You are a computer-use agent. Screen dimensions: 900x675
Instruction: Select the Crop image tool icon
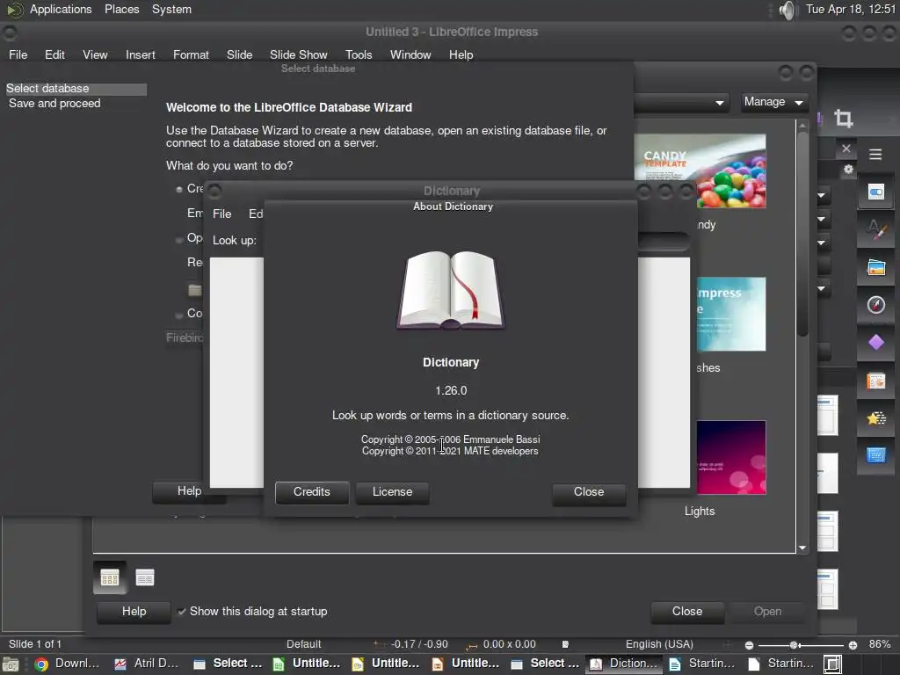(x=843, y=119)
